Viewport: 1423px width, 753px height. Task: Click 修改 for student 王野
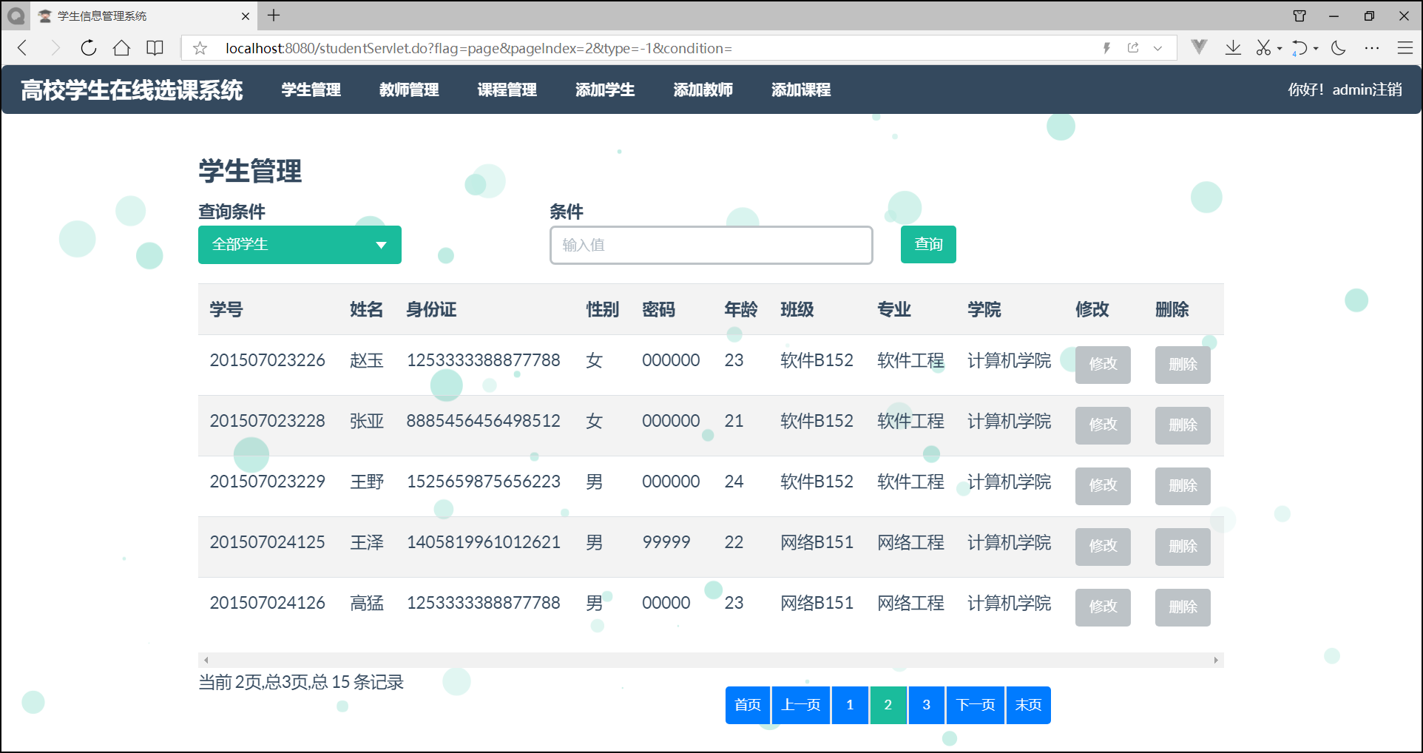1103,486
